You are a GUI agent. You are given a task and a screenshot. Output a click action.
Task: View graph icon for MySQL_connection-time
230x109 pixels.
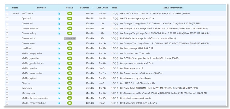pyautogui.click(x=59, y=103)
